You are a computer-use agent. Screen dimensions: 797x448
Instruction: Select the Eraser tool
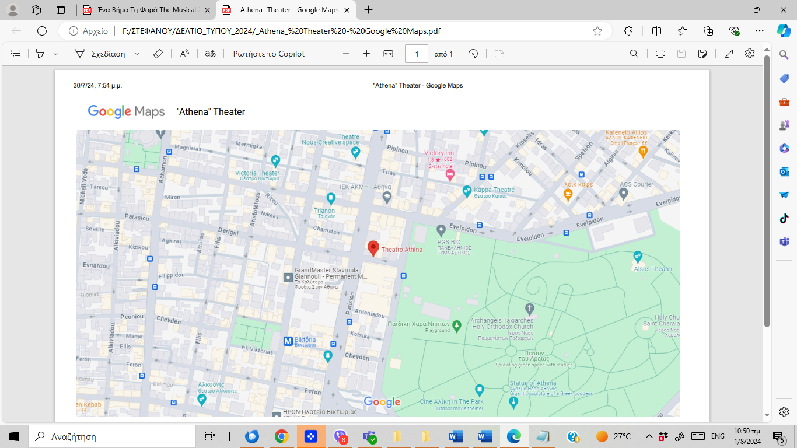pos(158,54)
